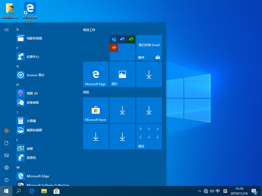262x196 pixels.
Task: Expand the Start menu hamburger button
Action: point(6,30)
